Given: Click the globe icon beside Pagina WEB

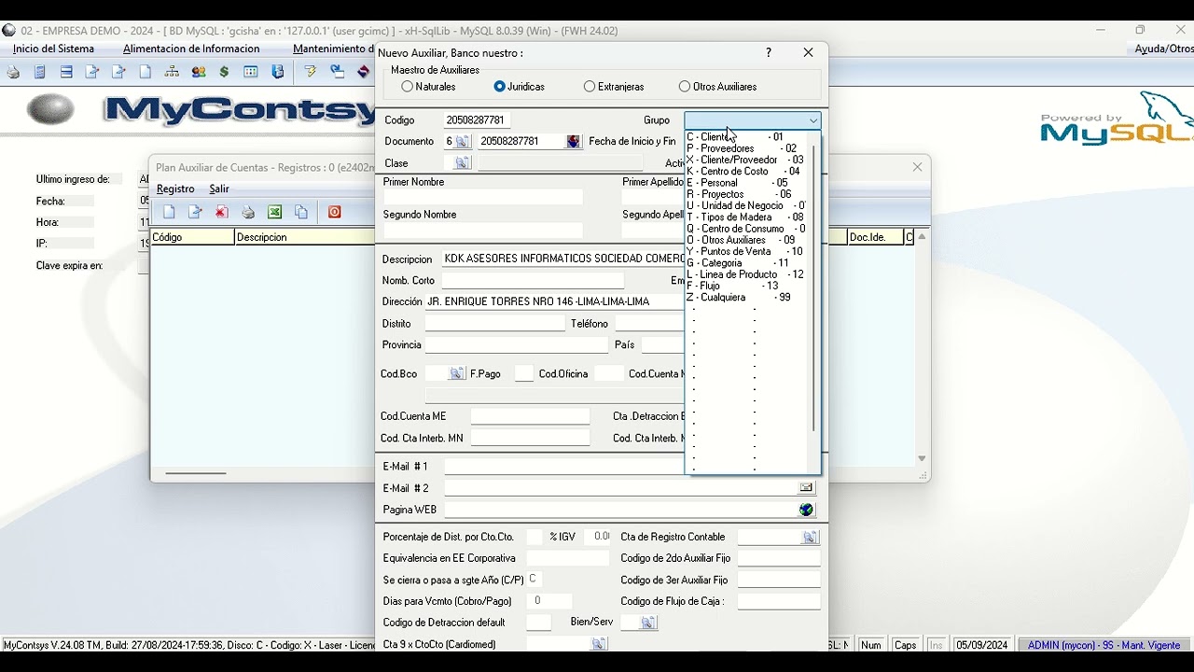Looking at the screenshot, I should pos(807,510).
